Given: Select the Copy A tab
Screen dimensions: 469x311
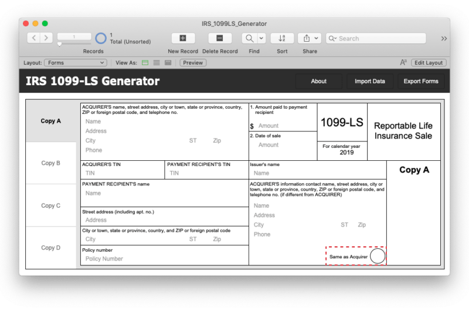Looking at the screenshot, I should pyautogui.click(x=51, y=121).
